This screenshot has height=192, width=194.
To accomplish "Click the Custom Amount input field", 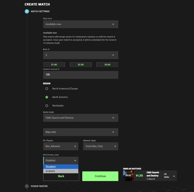I will point(80,75).
